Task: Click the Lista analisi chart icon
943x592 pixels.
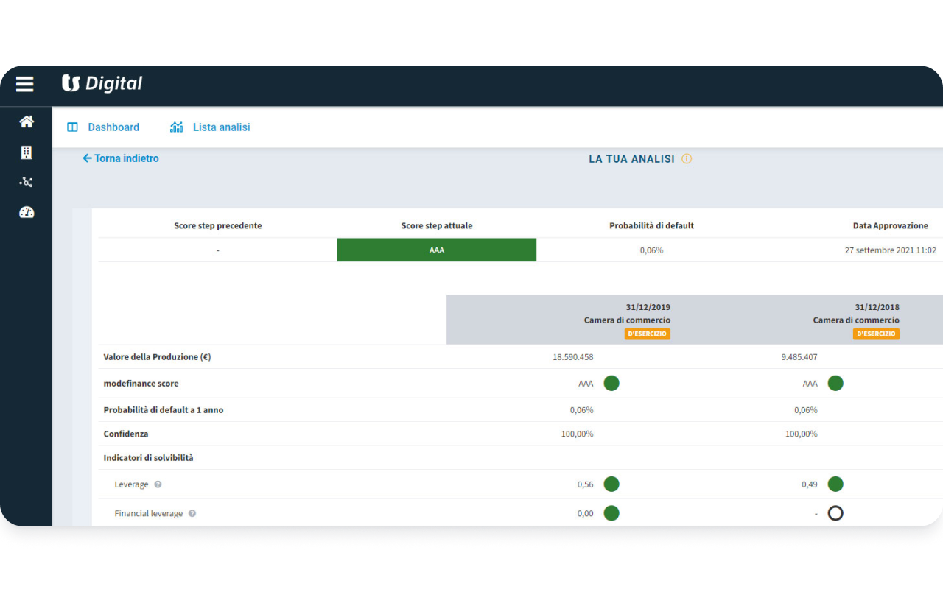Action: coord(177,127)
